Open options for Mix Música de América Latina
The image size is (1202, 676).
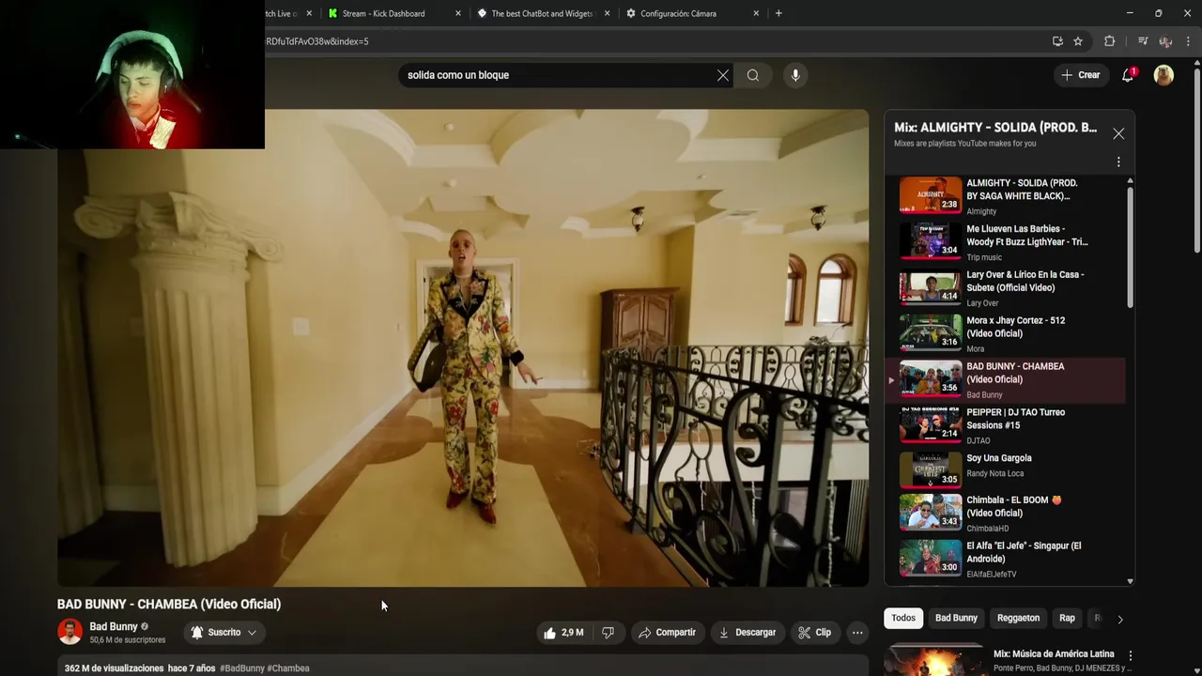[x=1131, y=655]
